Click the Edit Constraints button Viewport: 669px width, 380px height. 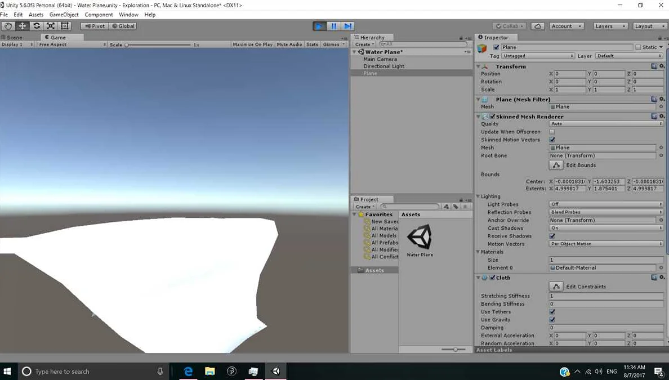pos(555,287)
